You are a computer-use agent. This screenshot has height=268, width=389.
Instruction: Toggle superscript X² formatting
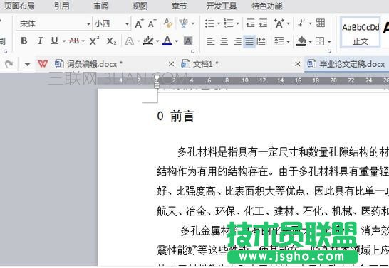pos(94,41)
